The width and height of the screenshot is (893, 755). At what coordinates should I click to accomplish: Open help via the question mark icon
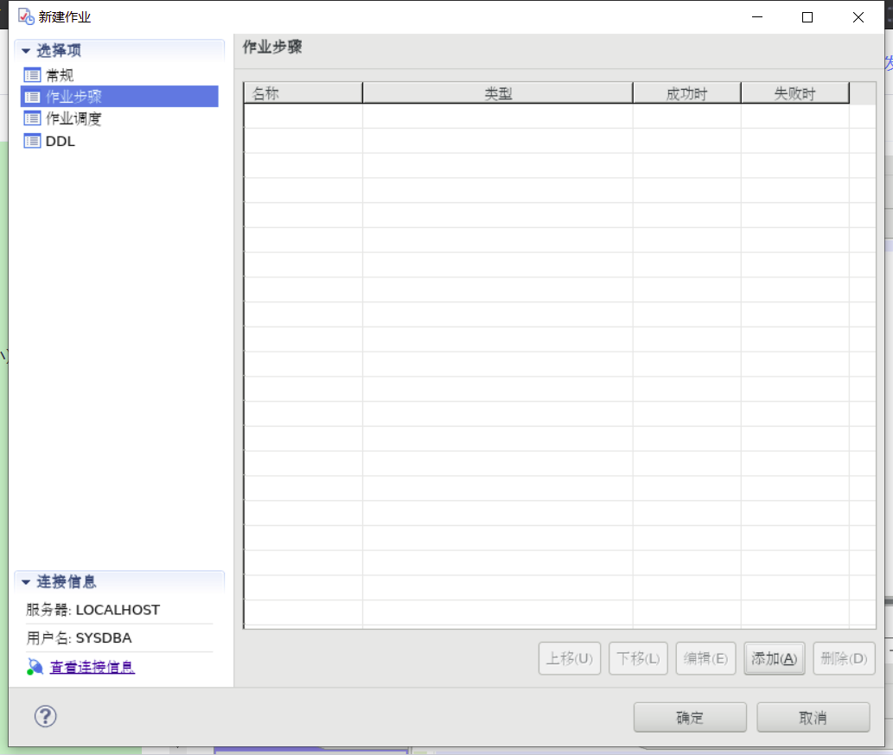pyautogui.click(x=44, y=716)
